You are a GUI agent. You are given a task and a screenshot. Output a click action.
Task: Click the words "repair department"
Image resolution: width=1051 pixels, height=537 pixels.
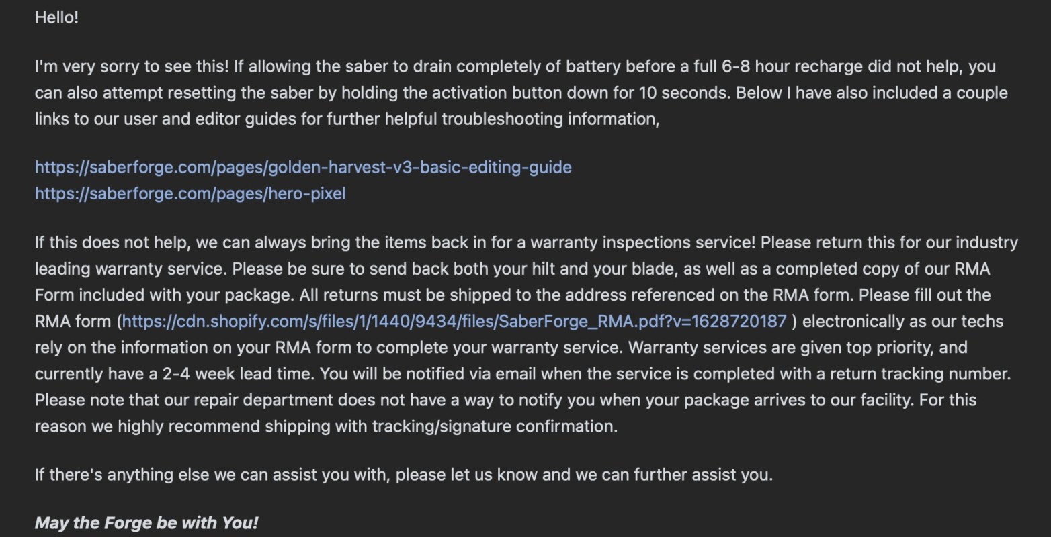coord(263,400)
